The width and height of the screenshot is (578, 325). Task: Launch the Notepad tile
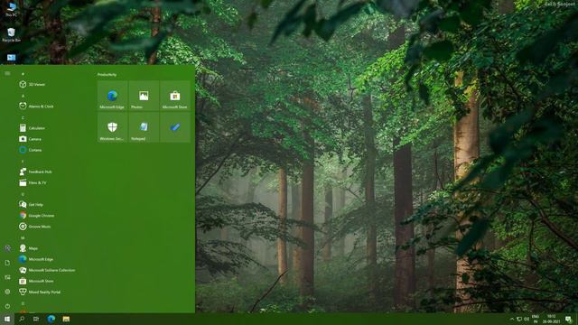pyautogui.click(x=144, y=127)
